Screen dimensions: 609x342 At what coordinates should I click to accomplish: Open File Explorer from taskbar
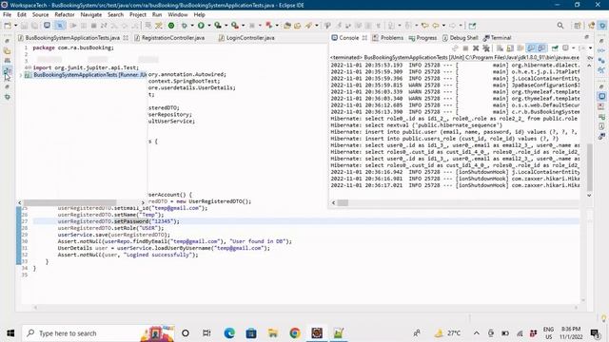273,333
